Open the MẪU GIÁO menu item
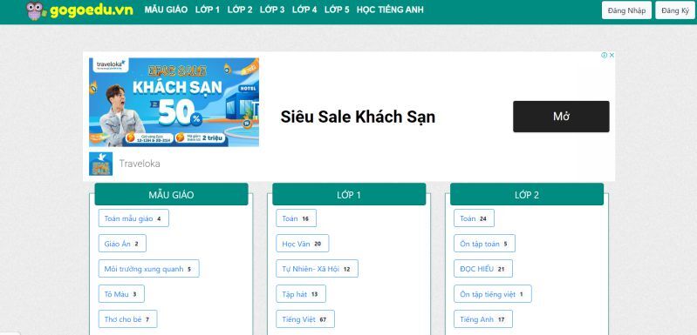The width and height of the screenshot is (697, 335). click(x=166, y=10)
